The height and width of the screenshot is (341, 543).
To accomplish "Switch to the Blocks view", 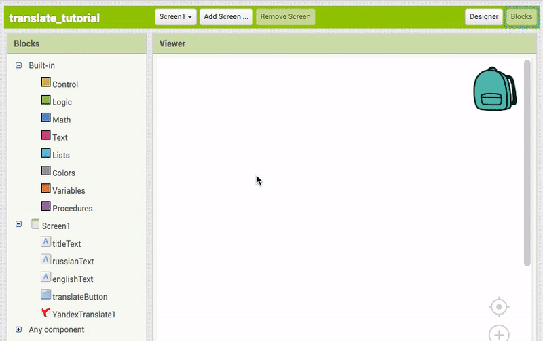I will [x=521, y=17].
